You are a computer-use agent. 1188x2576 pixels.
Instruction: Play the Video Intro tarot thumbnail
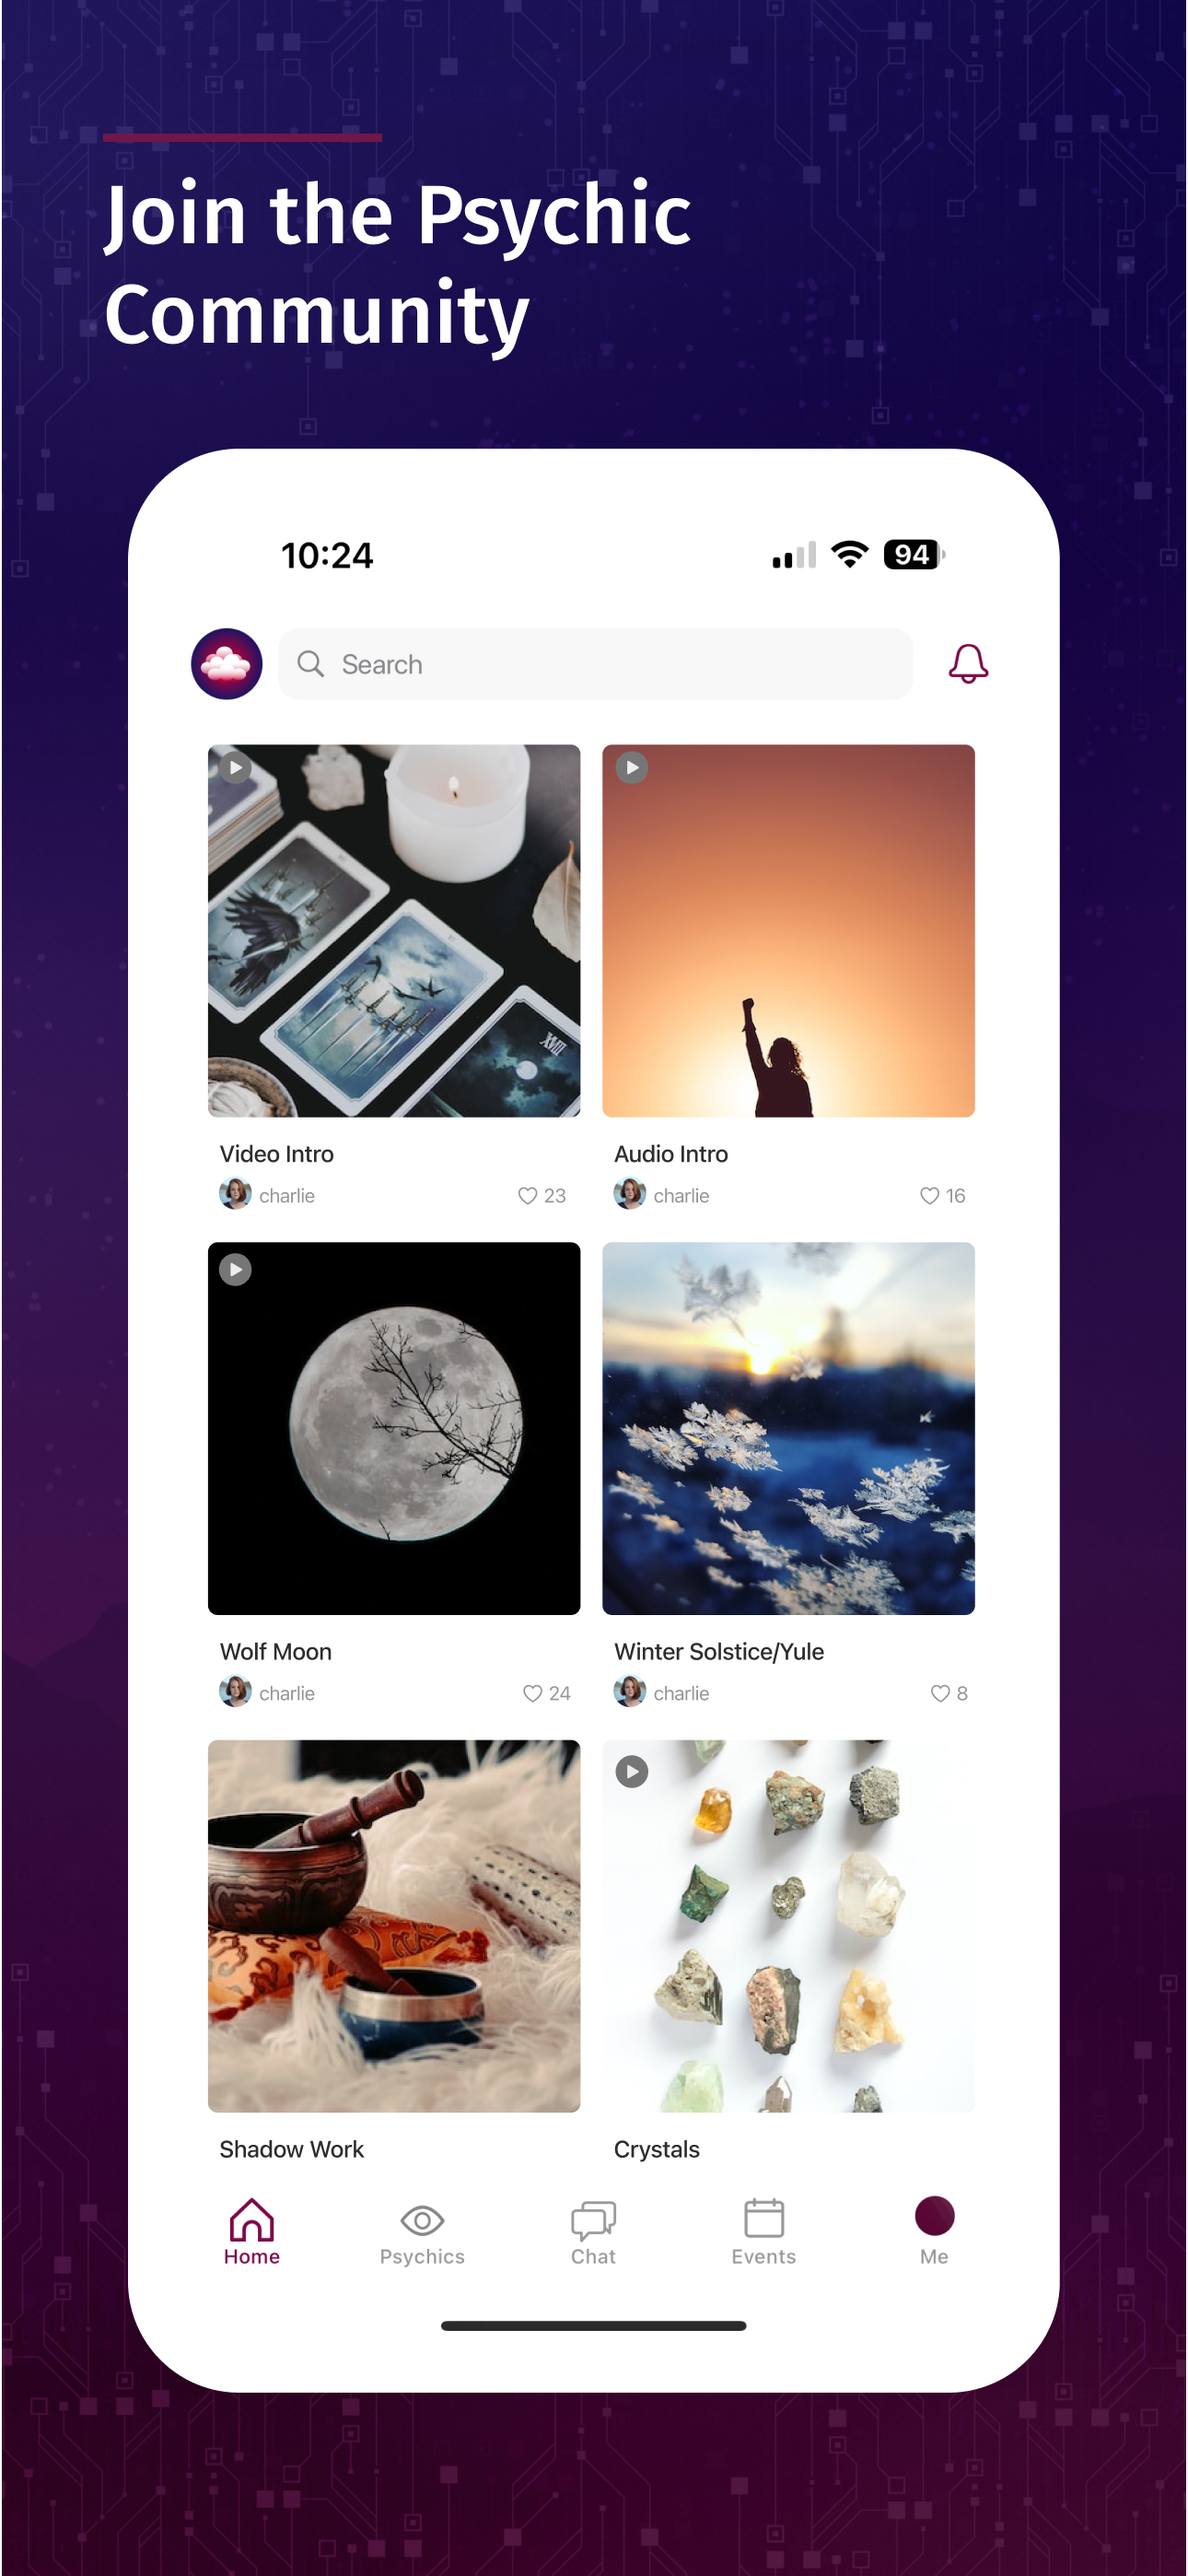coord(235,768)
